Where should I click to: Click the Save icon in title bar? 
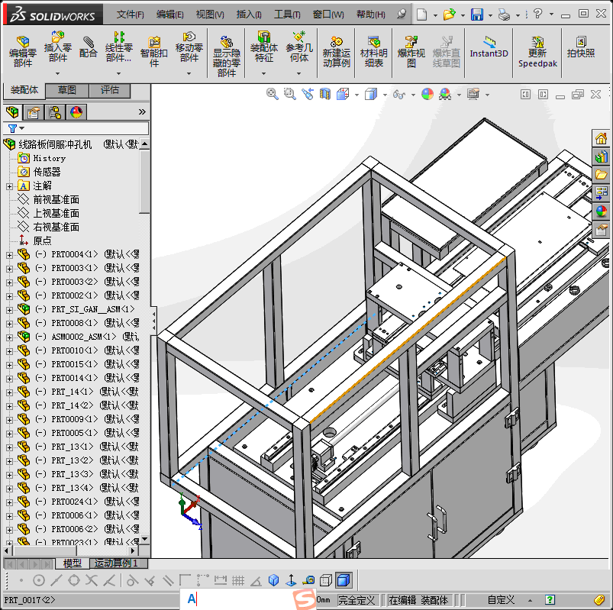476,15
